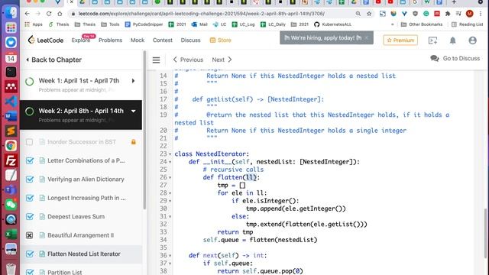Click the Premium button
Viewport: 489px width, 275px height.
coord(400,40)
